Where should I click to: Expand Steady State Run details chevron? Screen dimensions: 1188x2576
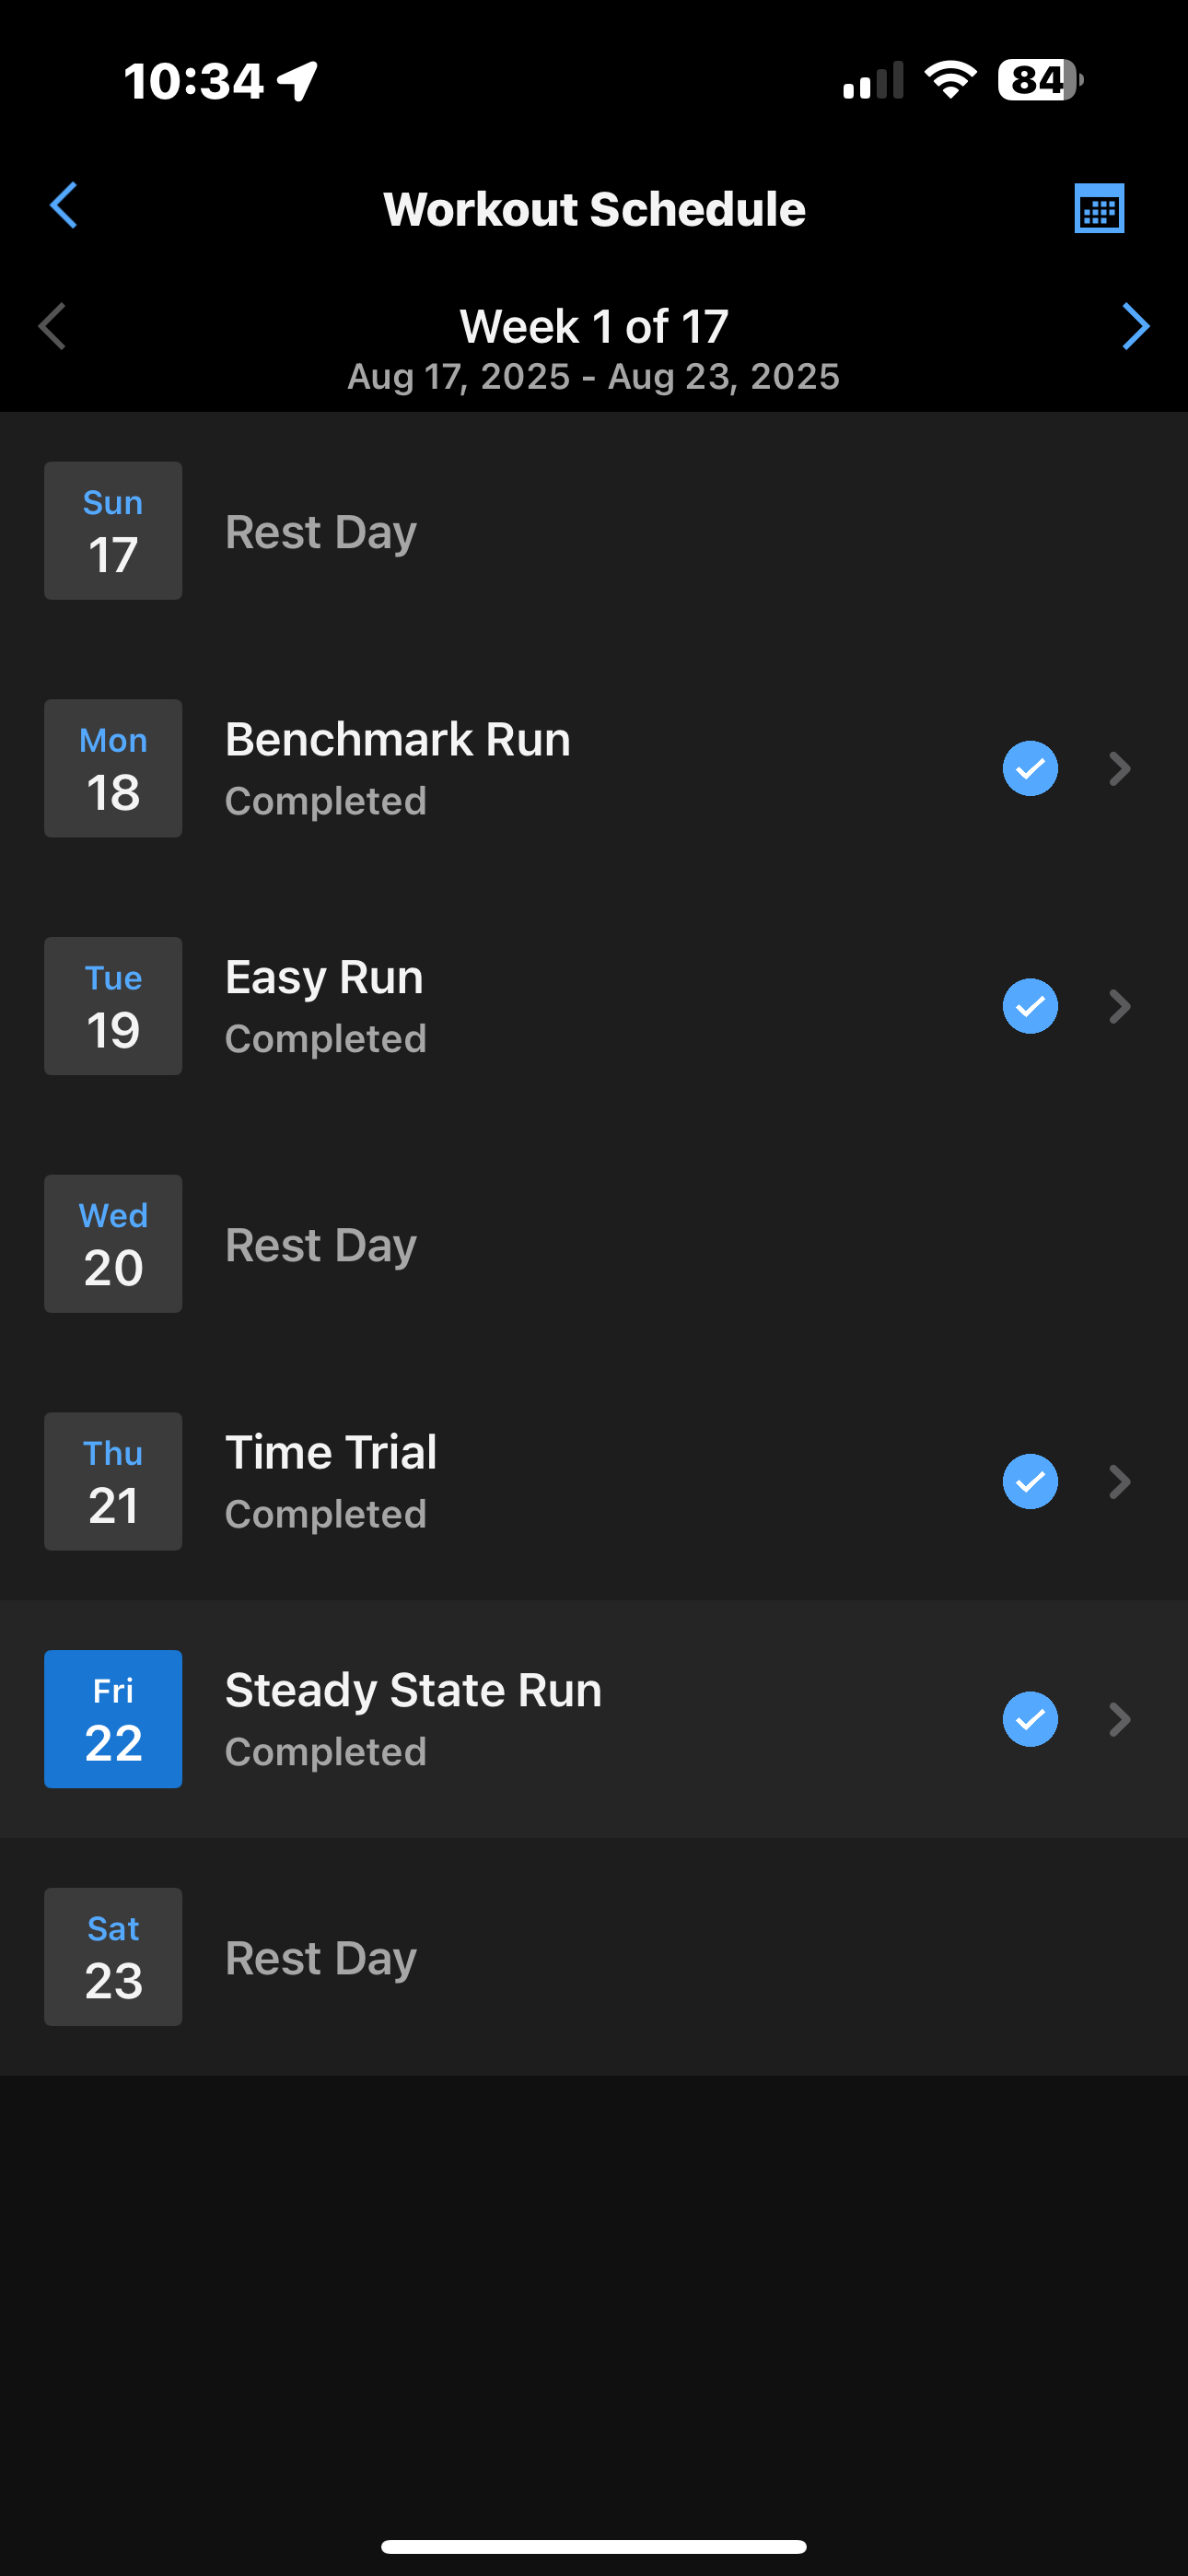point(1120,1719)
